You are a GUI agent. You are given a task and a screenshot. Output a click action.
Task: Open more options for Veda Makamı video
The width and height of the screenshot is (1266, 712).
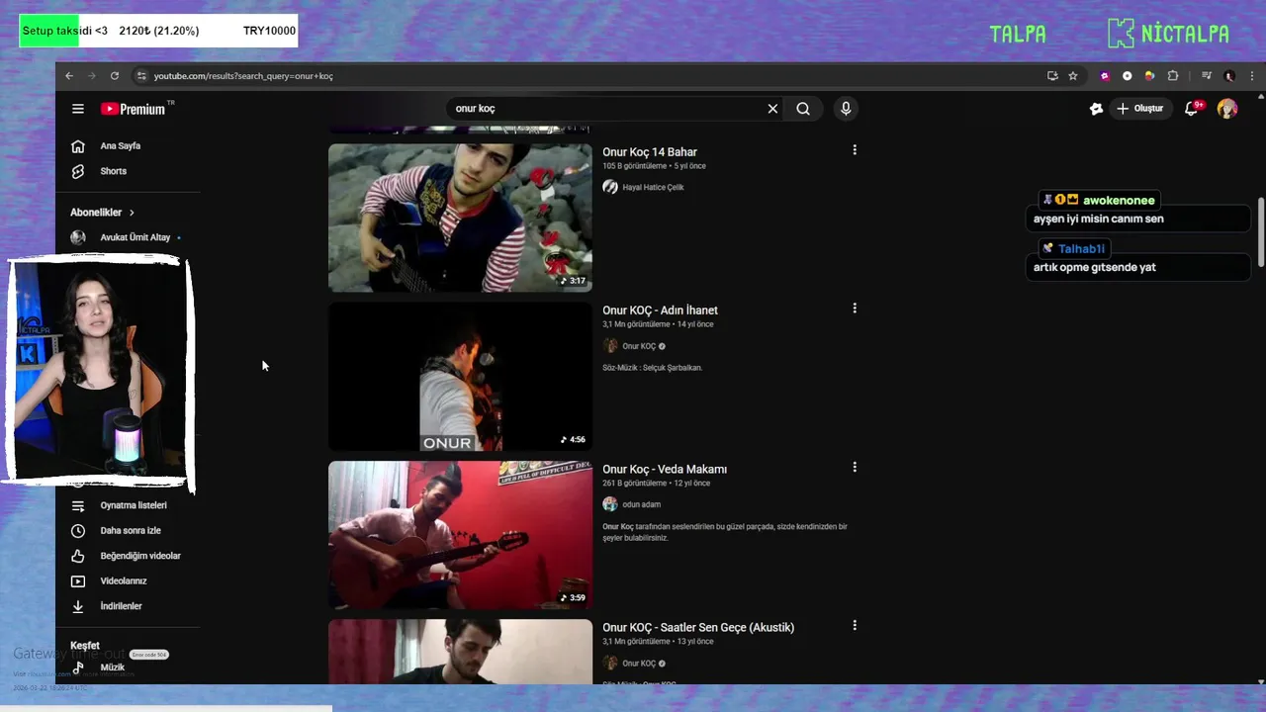[x=855, y=467]
